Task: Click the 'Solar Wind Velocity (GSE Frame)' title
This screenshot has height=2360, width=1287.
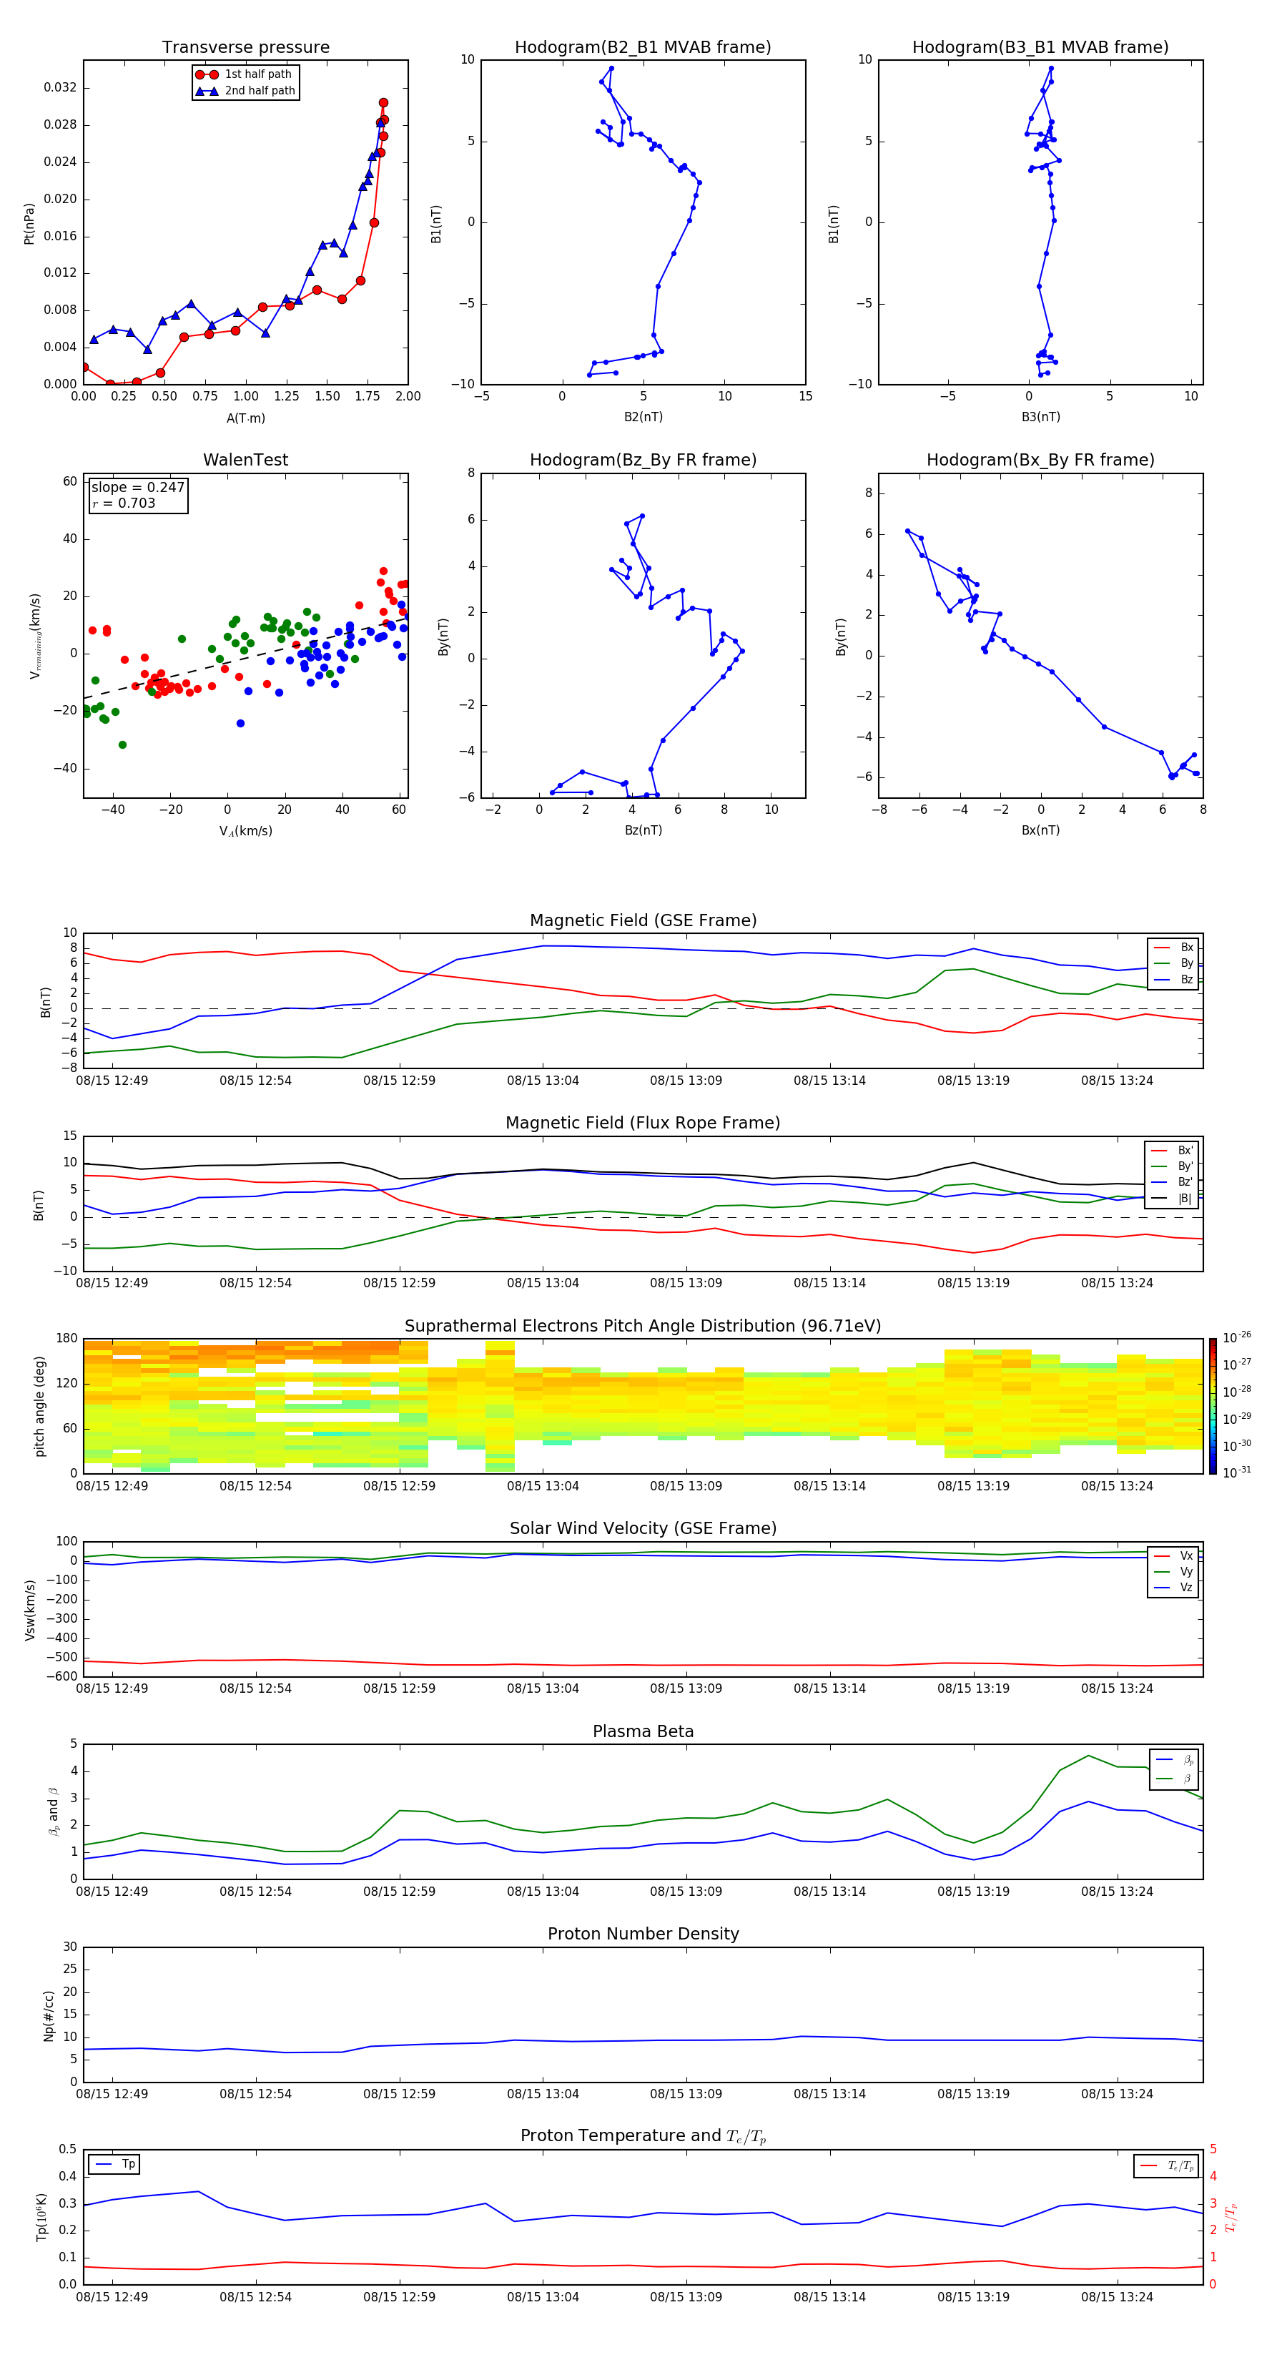Action: pos(643,1528)
